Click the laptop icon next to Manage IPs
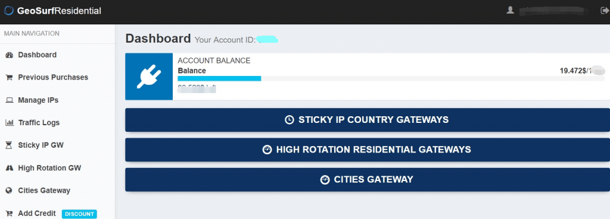 click(x=10, y=100)
